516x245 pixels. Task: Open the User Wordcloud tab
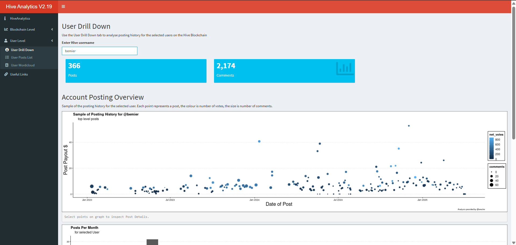pos(29,65)
